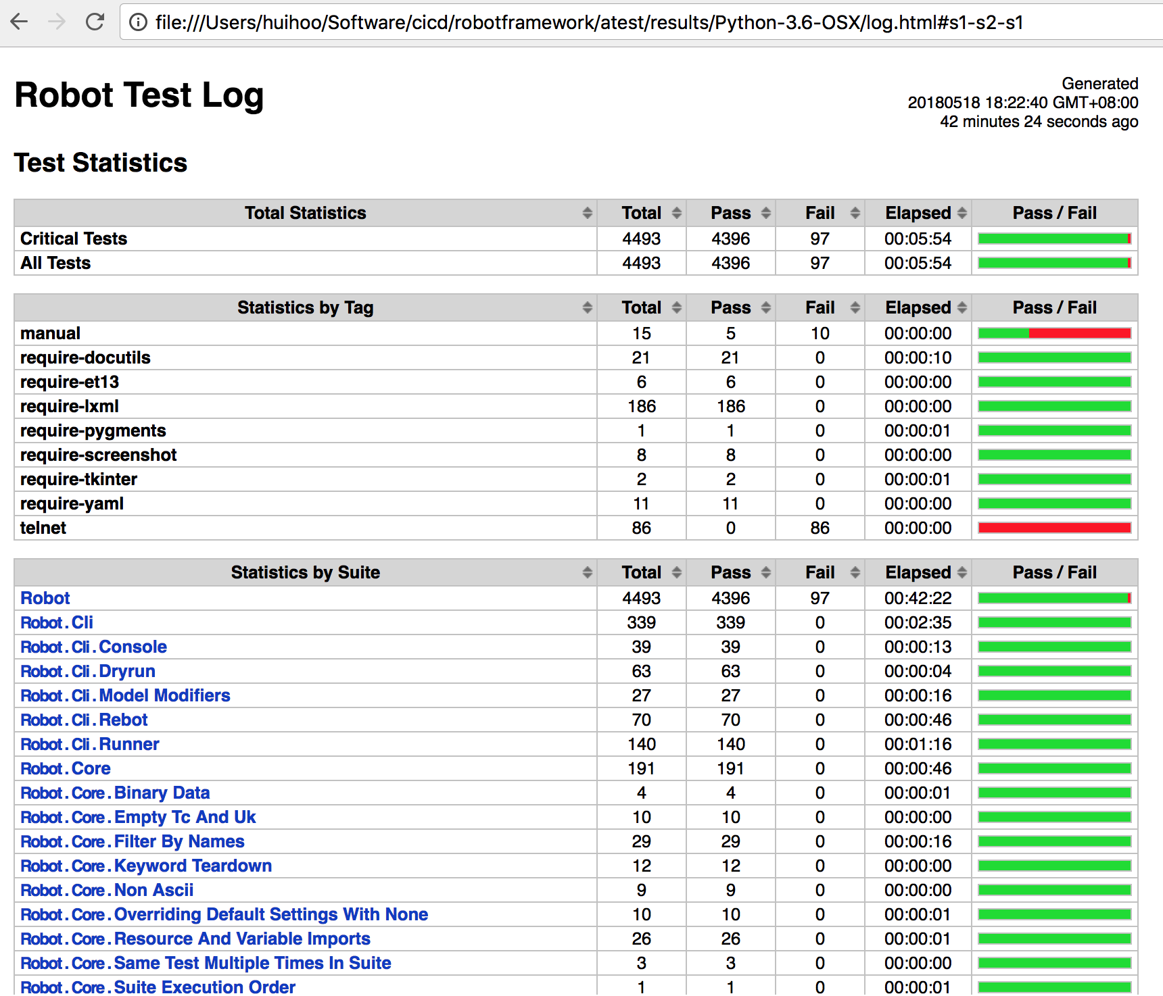Sort Statistics by Suite by Elapsed column
The width and height of the screenshot is (1163, 996).
click(918, 573)
